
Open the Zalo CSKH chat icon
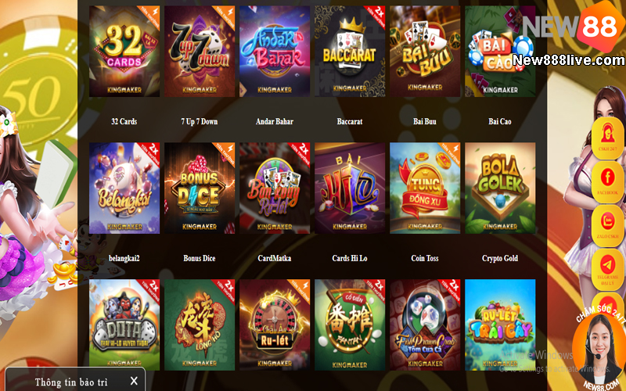click(x=607, y=225)
